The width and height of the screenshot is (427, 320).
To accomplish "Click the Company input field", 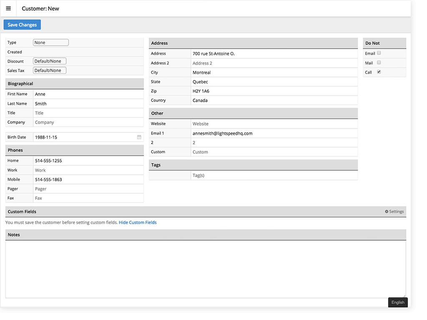I will (88, 122).
